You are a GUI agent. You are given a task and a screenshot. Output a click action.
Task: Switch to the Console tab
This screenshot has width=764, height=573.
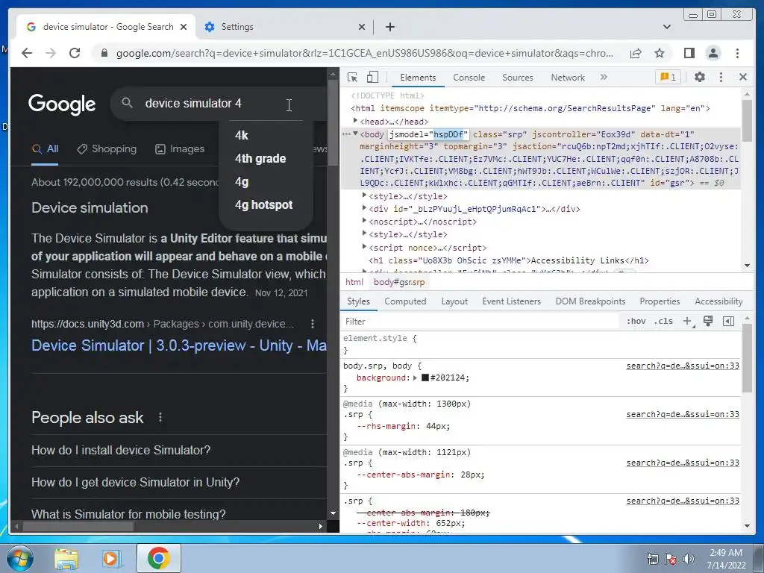[469, 78]
